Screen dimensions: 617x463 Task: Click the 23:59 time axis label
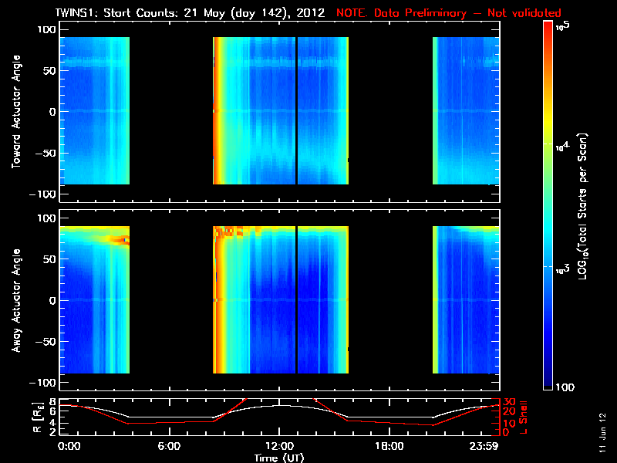coord(484,446)
